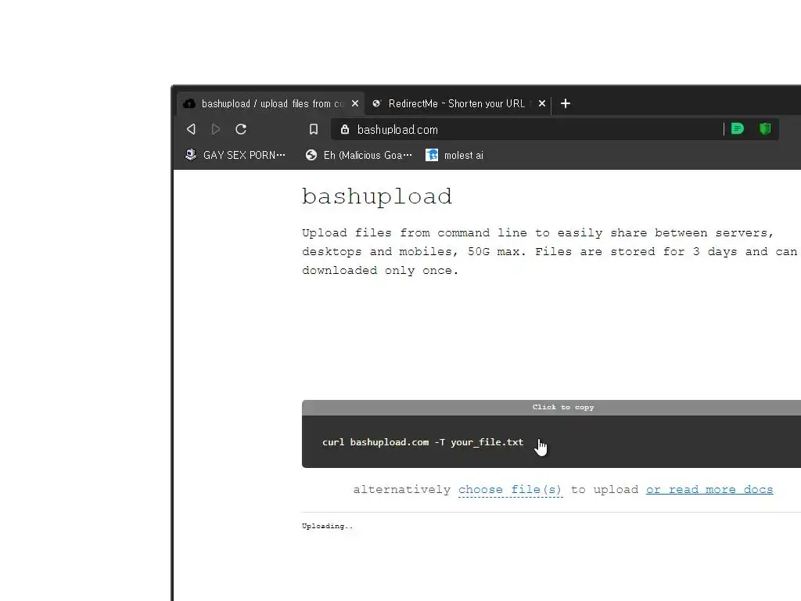
Task: Click the RedirectMe tab favicon
Action: point(376,104)
